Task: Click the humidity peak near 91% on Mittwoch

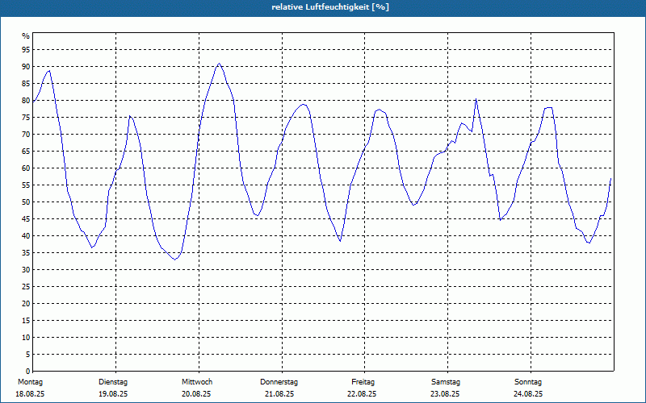Action: tap(219, 64)
